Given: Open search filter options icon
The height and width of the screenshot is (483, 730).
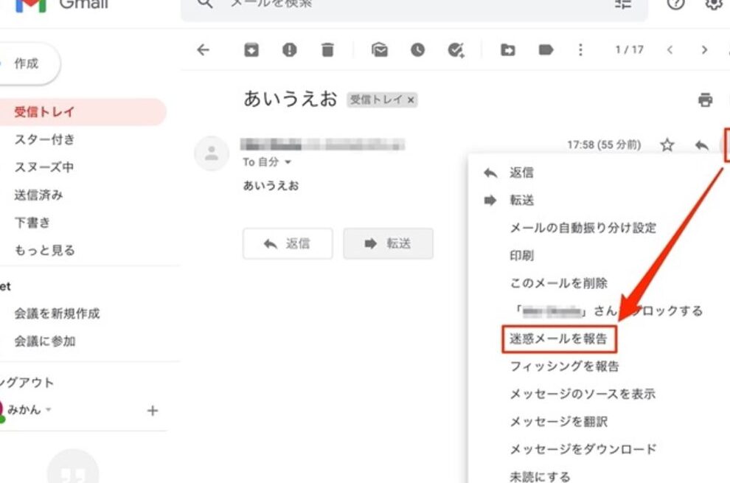Looking at the screenshot, I should pyautogui.click(x=622, y=4).
